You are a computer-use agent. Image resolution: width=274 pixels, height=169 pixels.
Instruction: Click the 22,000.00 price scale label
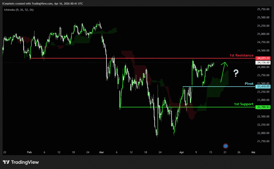[263, 133]
